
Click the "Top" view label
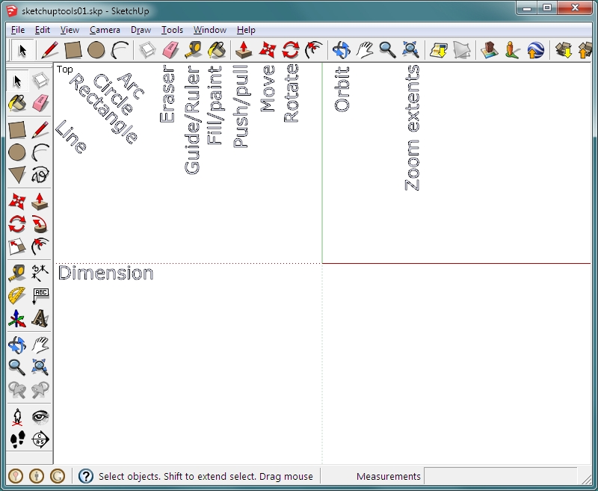65,70
